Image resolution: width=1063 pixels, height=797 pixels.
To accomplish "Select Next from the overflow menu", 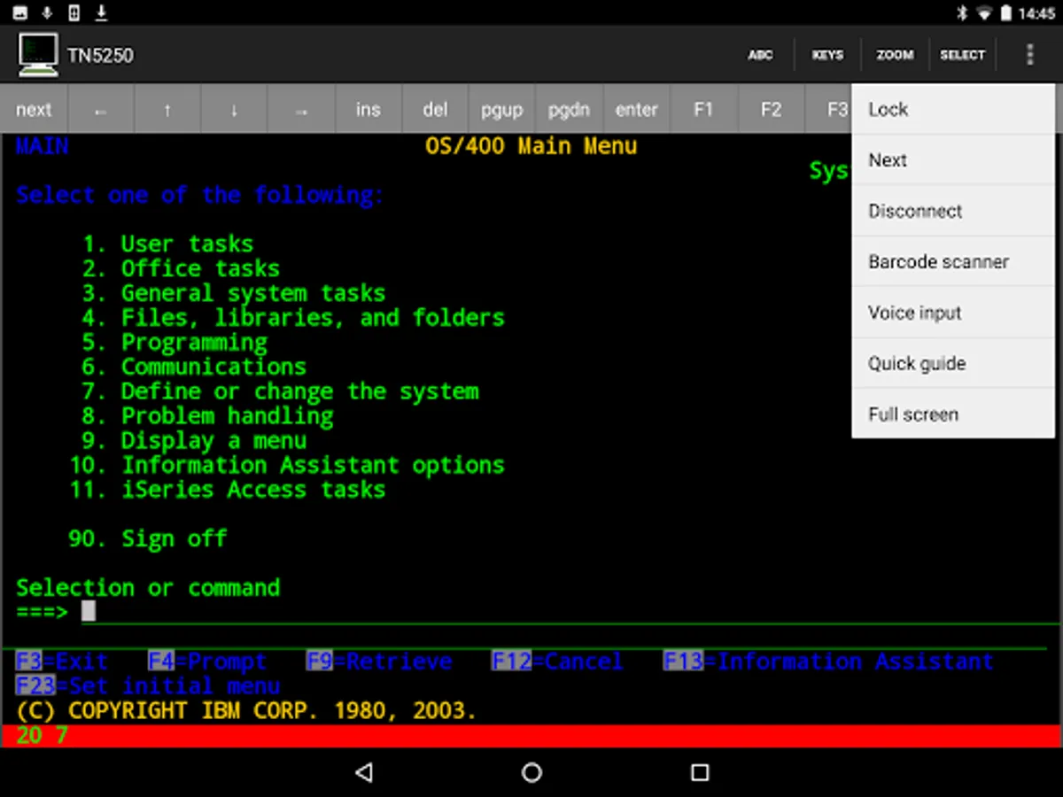I will point(953,160).
